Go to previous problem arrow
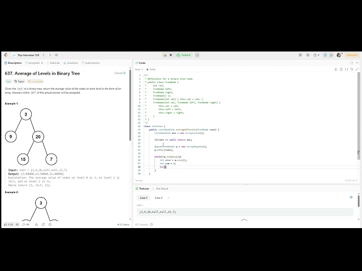The image size is (362, 271). pos(44,55)
